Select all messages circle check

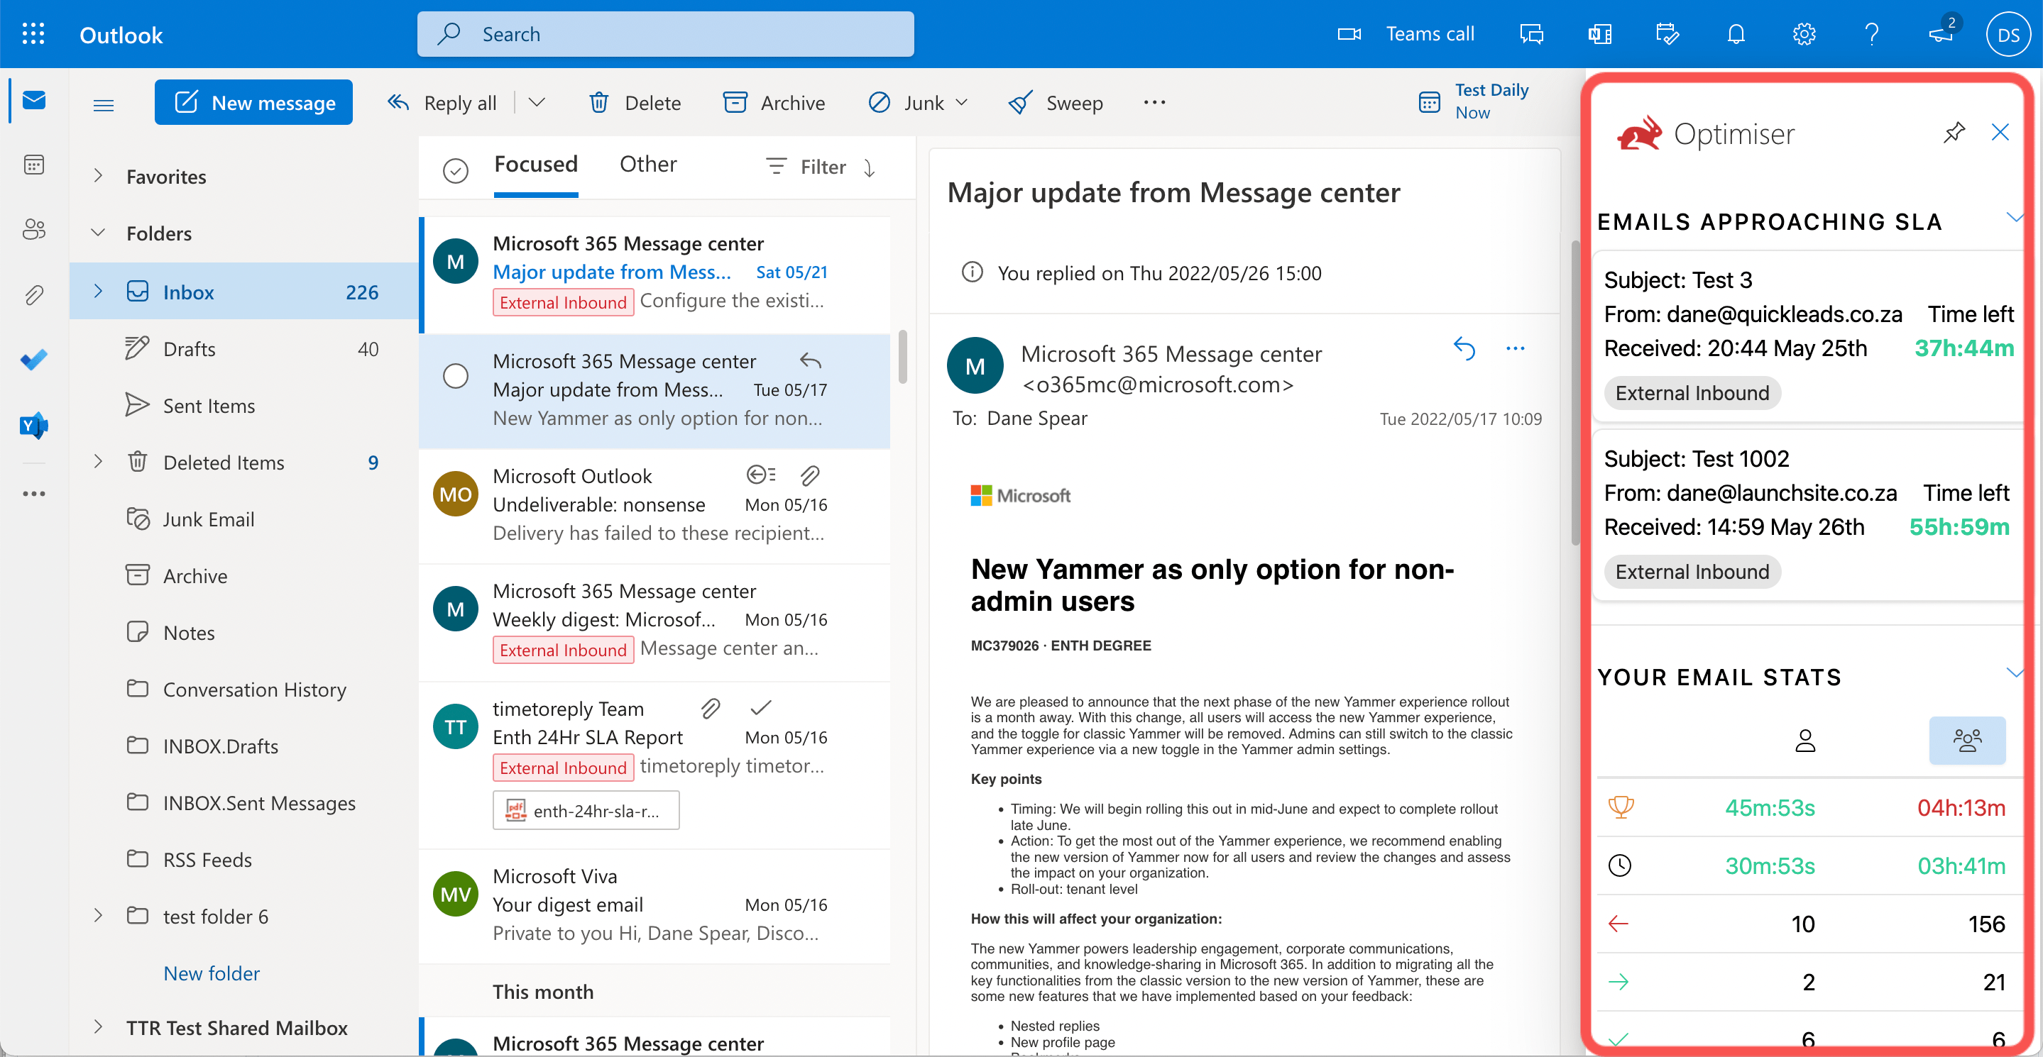click(x=455, y=170)
